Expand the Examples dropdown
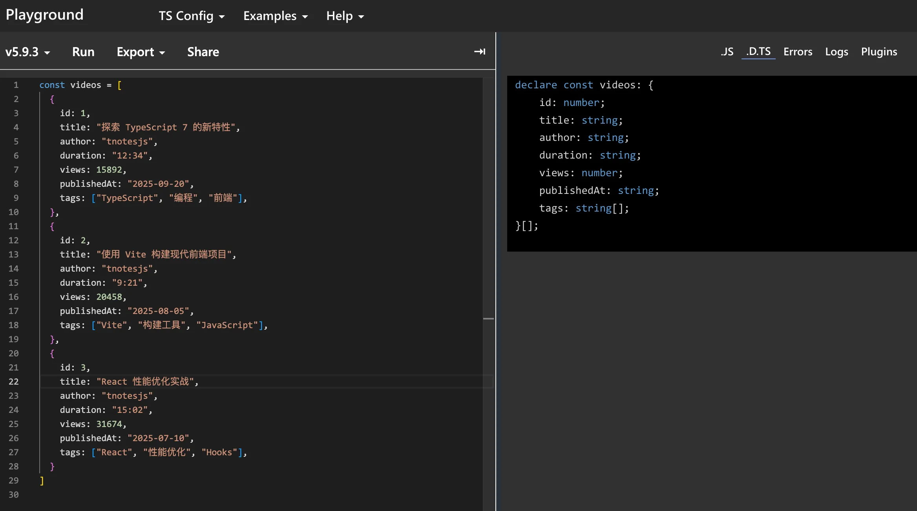The image size is (917, 511). pyautogui.click(x=275, y=16)
